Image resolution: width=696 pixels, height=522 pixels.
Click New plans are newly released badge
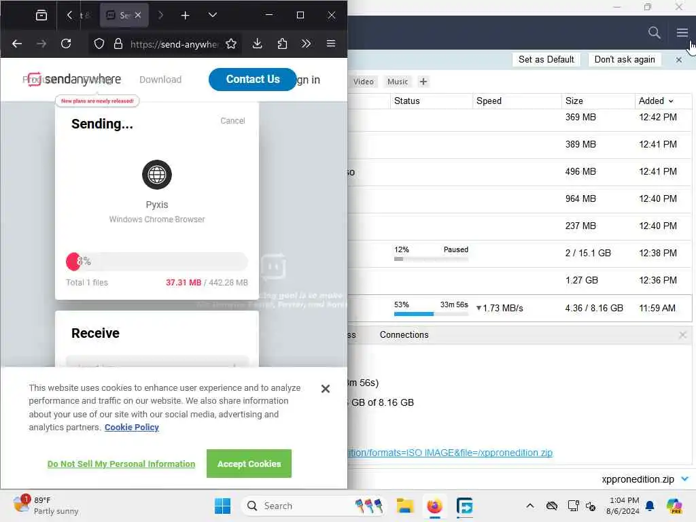tap(97, 101)
